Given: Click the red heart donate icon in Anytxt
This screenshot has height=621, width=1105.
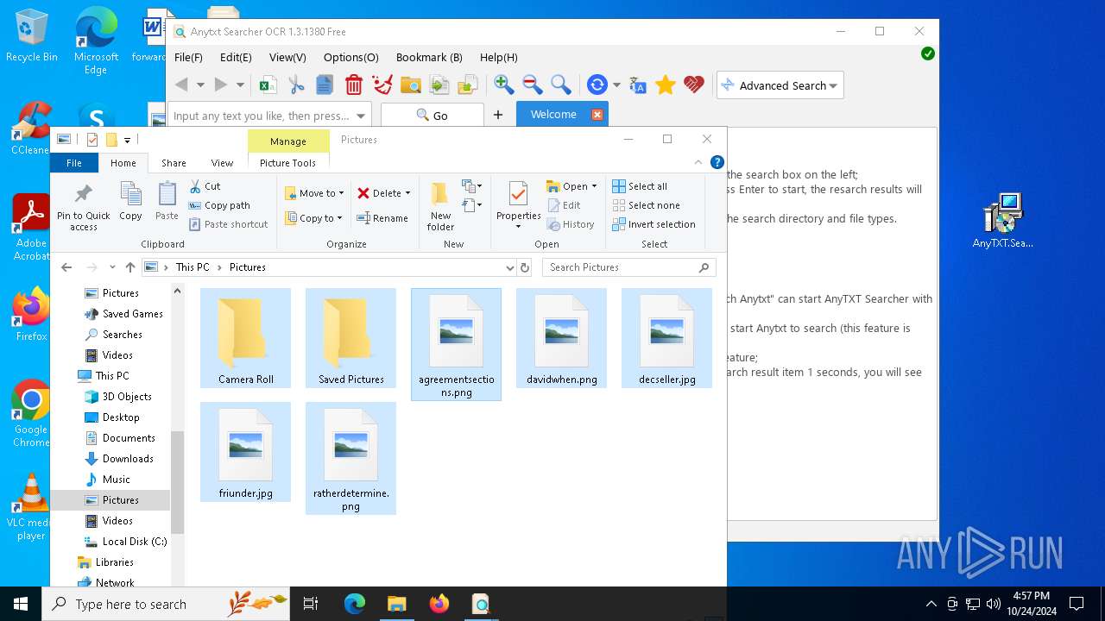Looking at the screenshot, I should (694, 85).
